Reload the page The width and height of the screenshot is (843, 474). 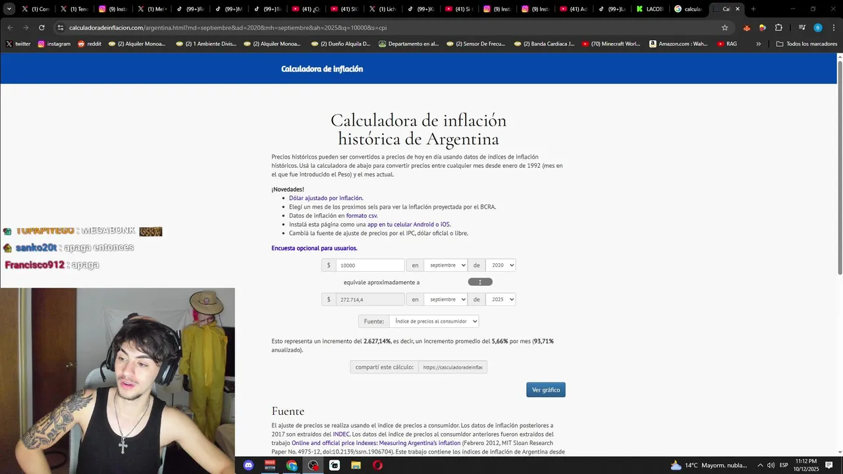click(41, 28)
